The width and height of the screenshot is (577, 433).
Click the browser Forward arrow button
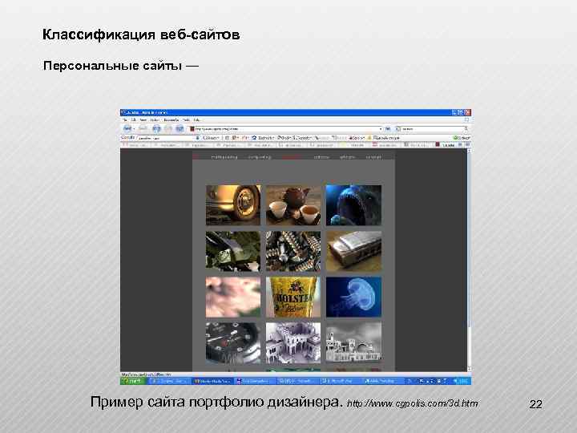pyautogui.click(x=143, y=128)
